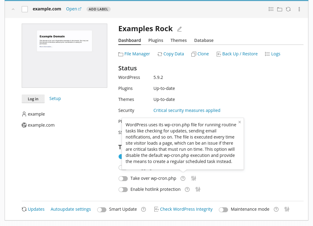Viewport: 313px width, 226px height.
Task: Enable hotlink protection toggle
Action: 123,189
